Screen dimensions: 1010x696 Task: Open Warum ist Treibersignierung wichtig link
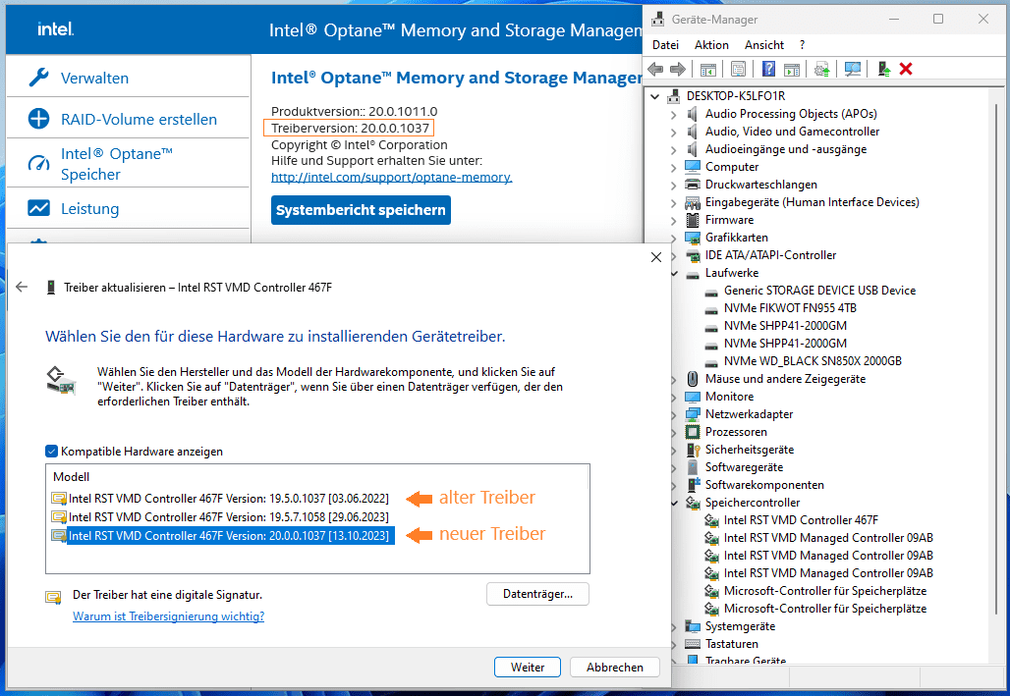pyautogui.click(x=169, y=616)
